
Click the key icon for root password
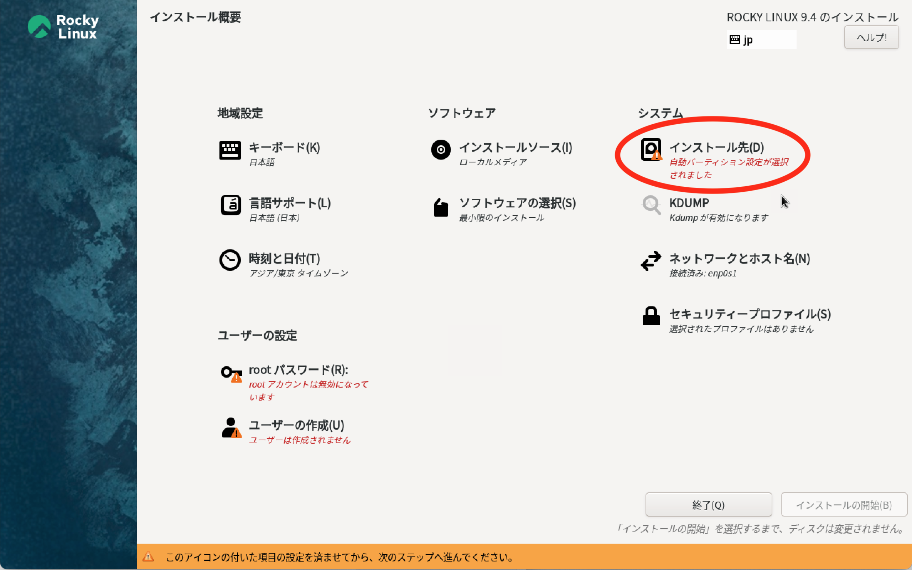point(232,374)
